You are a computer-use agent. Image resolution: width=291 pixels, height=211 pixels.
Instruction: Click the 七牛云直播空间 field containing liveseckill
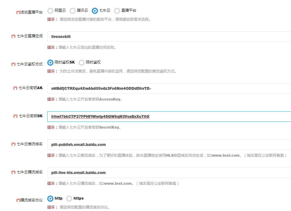coord(169,37)
